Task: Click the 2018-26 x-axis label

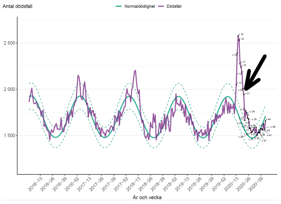Action: tap(146, 184)
